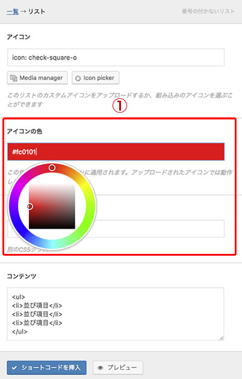Pick the black area of the shade square
This screenshot has height=379, width=242.
coord(52,225)
